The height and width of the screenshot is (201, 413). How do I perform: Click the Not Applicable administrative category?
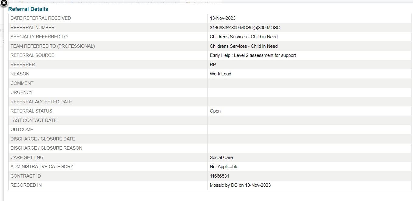[224, 167]
